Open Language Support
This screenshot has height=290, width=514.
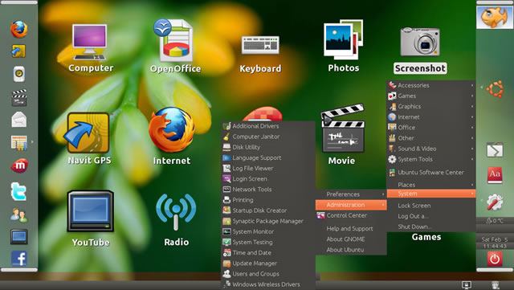[268, 157]
